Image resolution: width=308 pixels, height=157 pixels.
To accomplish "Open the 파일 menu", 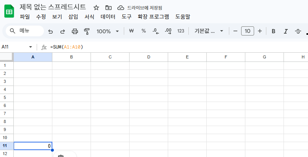I will tap(25, 17).
